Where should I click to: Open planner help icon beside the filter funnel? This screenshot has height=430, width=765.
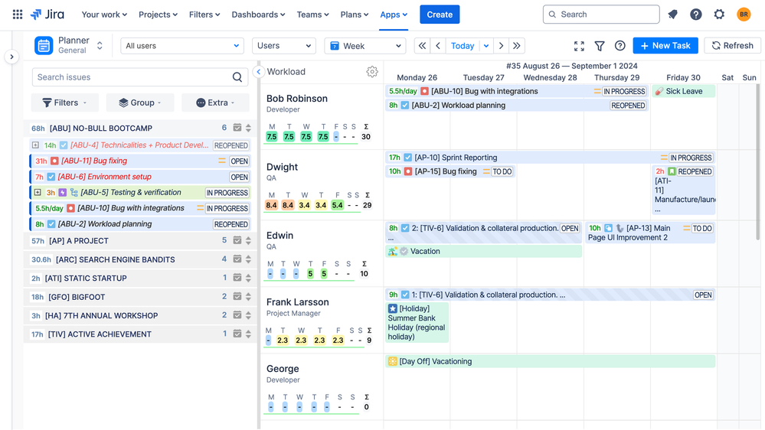tap(620, 45)
